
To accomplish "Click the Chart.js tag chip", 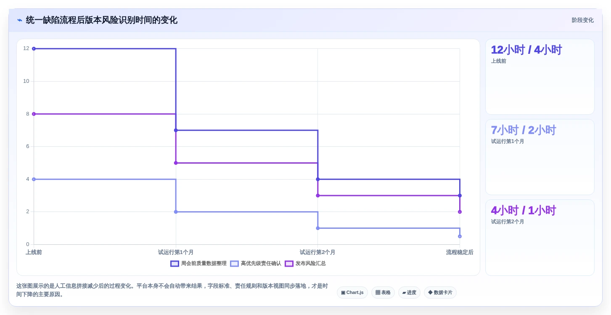I will (352, 293).
